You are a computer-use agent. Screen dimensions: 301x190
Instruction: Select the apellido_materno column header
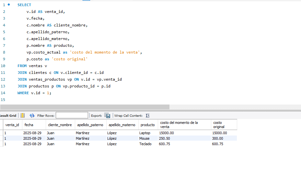tap(122, 125)
